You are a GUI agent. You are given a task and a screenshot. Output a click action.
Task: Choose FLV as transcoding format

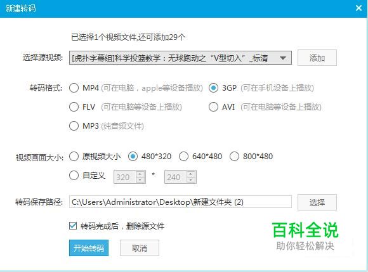point(74,107)
